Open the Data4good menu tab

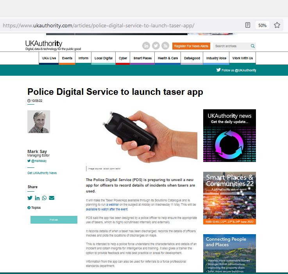192,58
